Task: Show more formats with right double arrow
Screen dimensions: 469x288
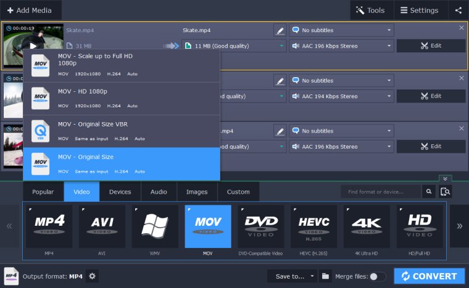Action: 459,226
